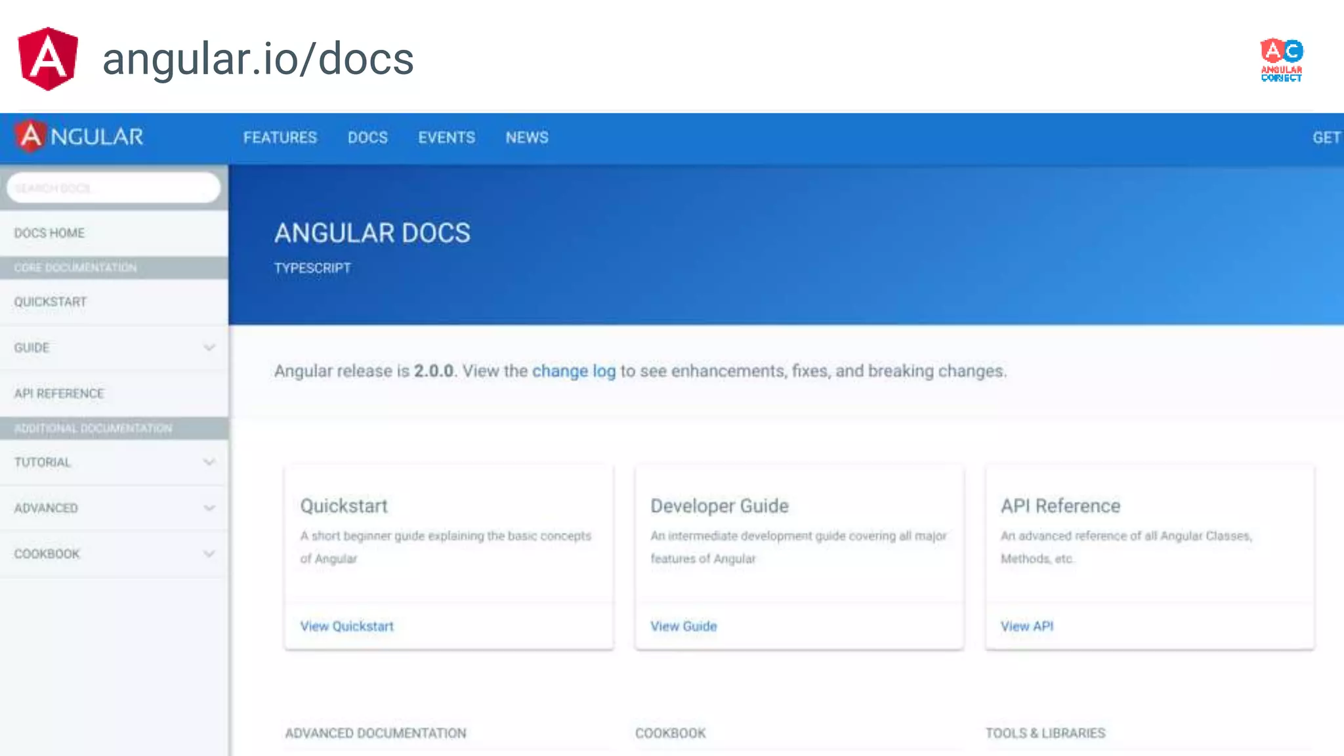Open the Advanced sidebar entry
The image size is (1344, 756).
[46, 509]
